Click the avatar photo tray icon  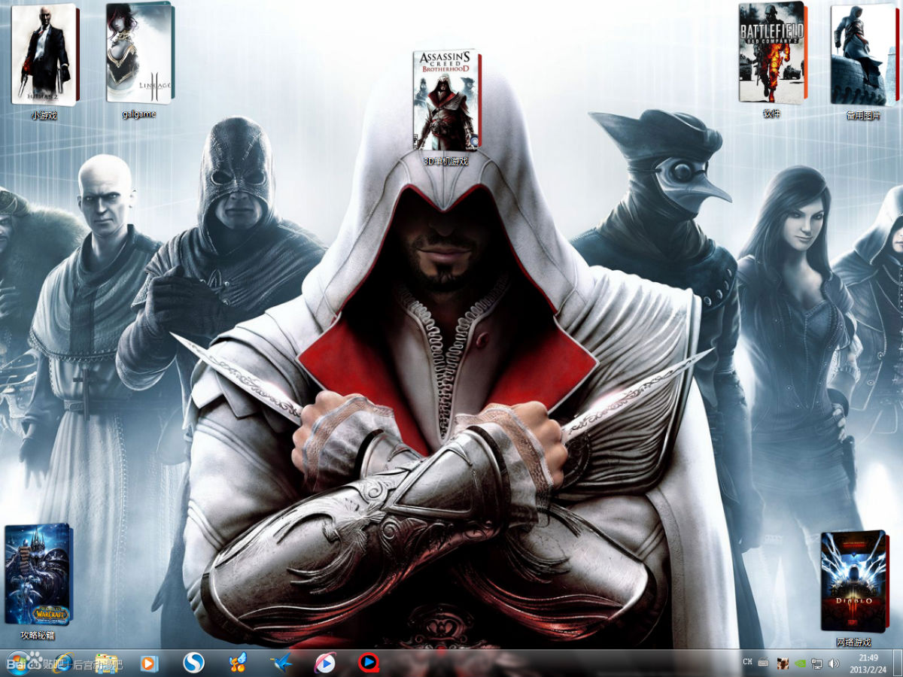click(x=783, y=663)
